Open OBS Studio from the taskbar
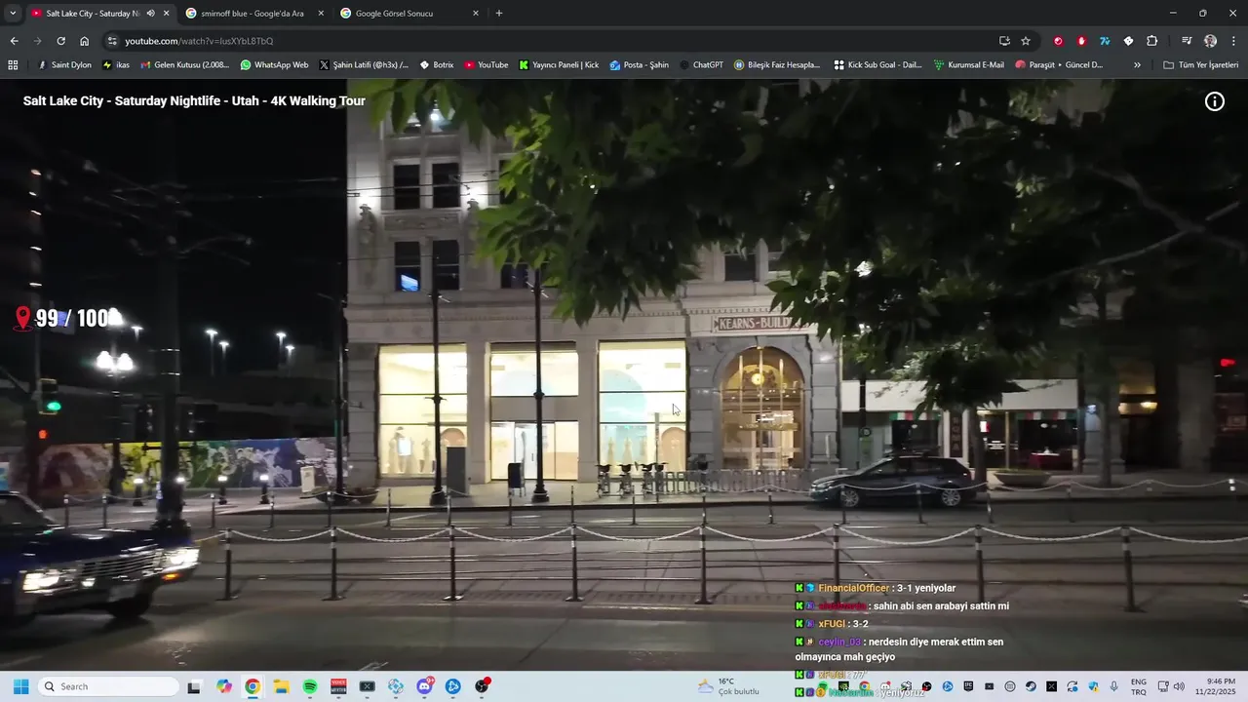 point(482,686)
